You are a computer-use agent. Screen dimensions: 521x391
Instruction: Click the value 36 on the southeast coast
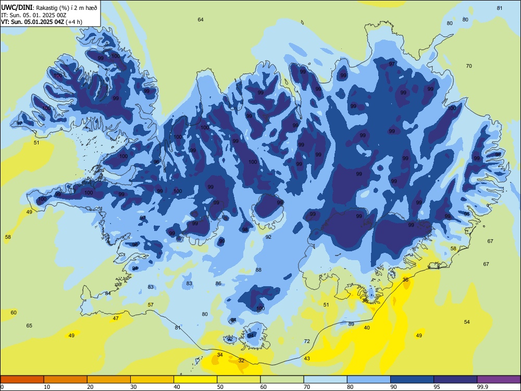pos(405,280)
